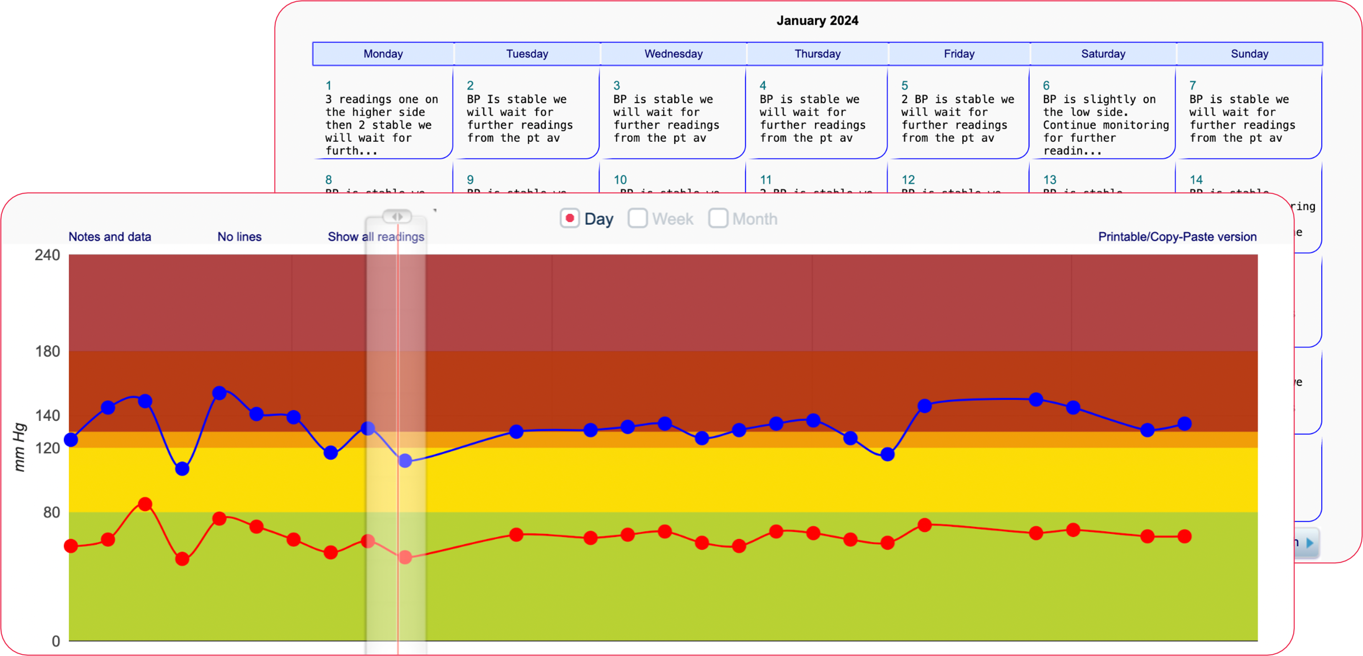Select the Day view radio option
The width and height of the screenshot is (1363, 656).
569,218
